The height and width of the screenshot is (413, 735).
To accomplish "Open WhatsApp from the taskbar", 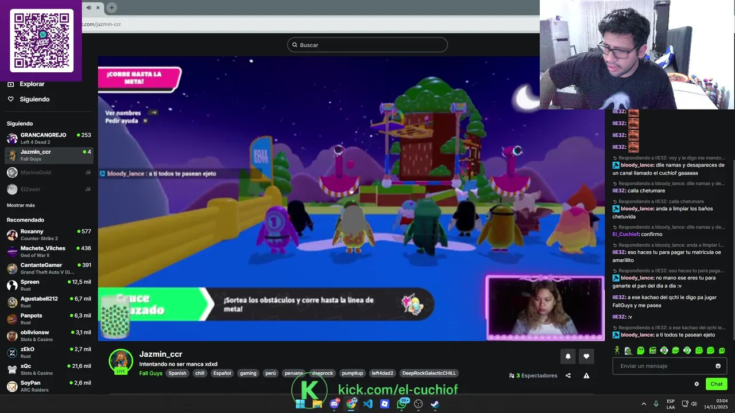I will coord(402,404).
